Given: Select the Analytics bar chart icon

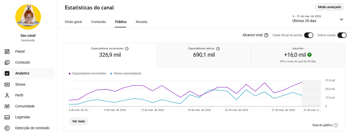Looking at the screenshot, I should pos(7,73).
